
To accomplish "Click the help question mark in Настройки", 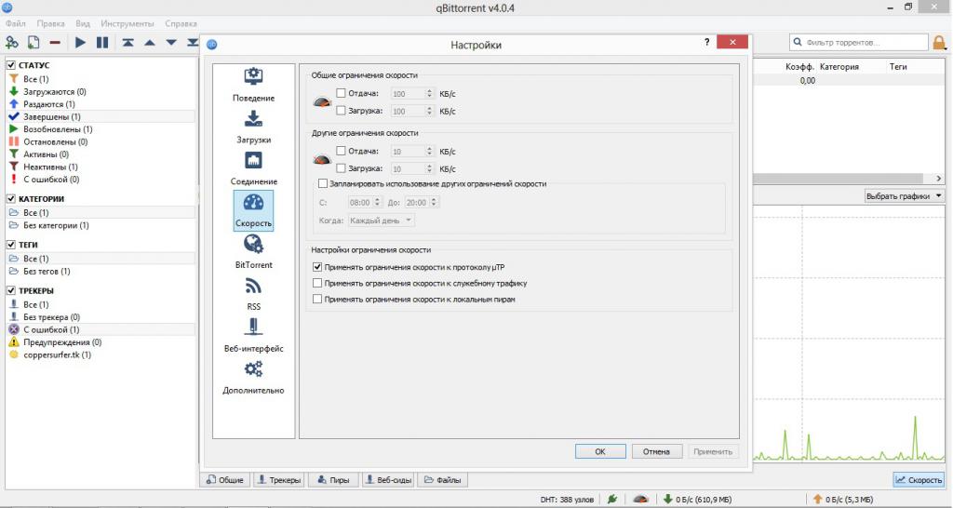I will click(707, 43).
